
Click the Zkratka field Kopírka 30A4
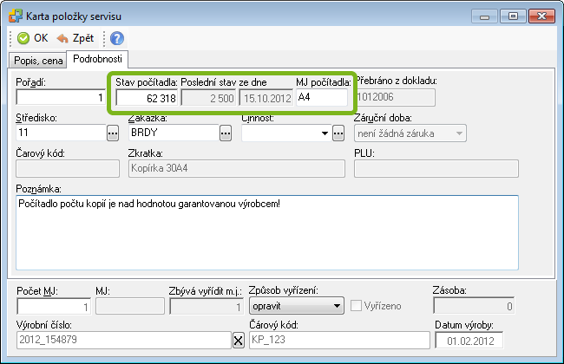(237, 168)
